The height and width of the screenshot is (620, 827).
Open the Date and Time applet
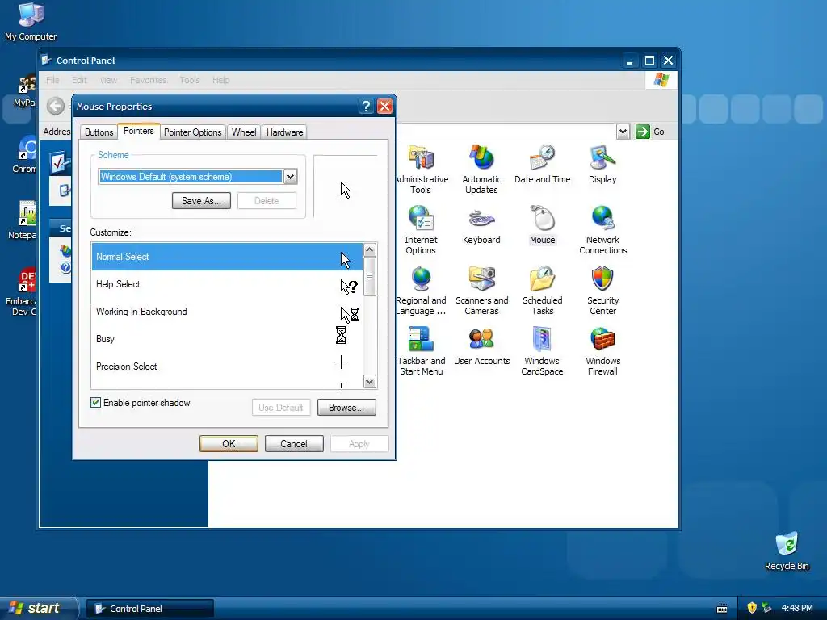tap(542, 157)
